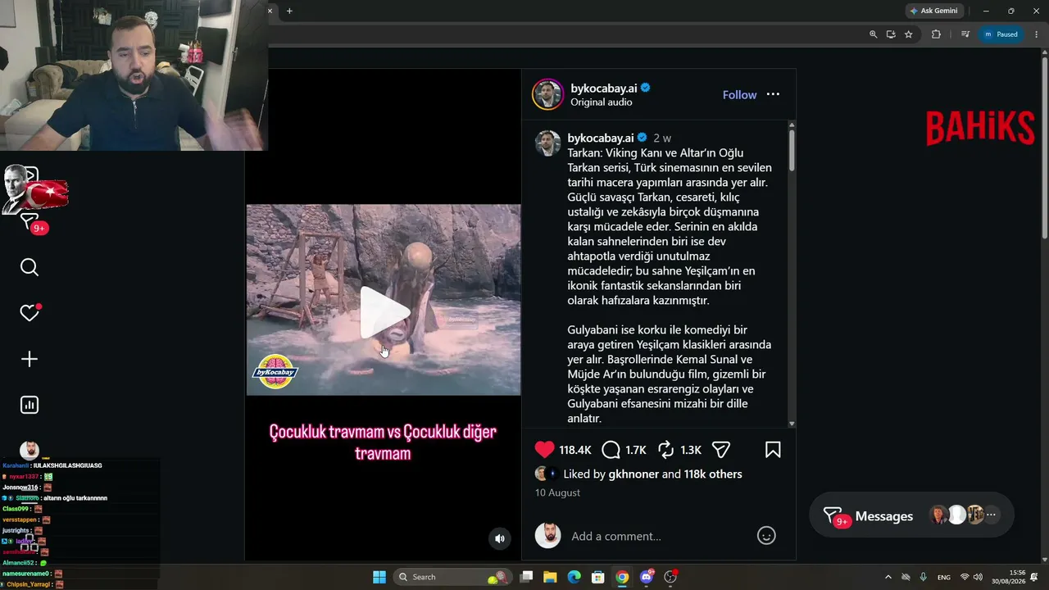This screenshot has width=1049, height=590.
Task: Open the 118.4K likes count
Action: coord(575,450)
